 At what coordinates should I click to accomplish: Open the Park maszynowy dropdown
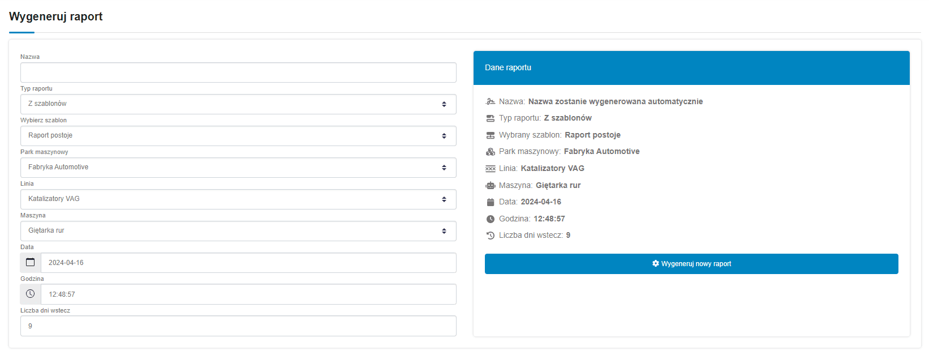coord(238,168)
